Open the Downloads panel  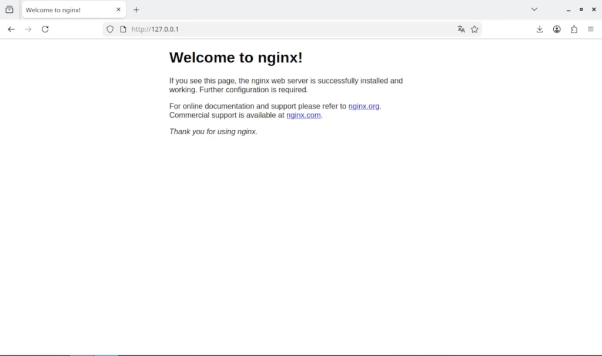(x=540, y=29)
